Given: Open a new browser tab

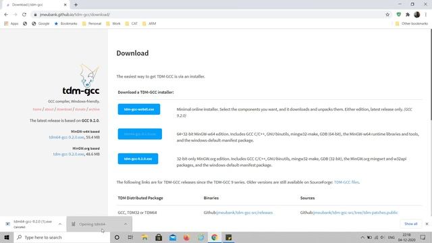Looking at the screenshot, I should (x=76, y=5).
